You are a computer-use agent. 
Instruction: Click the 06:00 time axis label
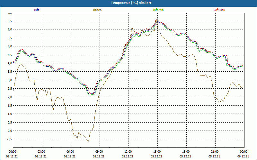70,152
